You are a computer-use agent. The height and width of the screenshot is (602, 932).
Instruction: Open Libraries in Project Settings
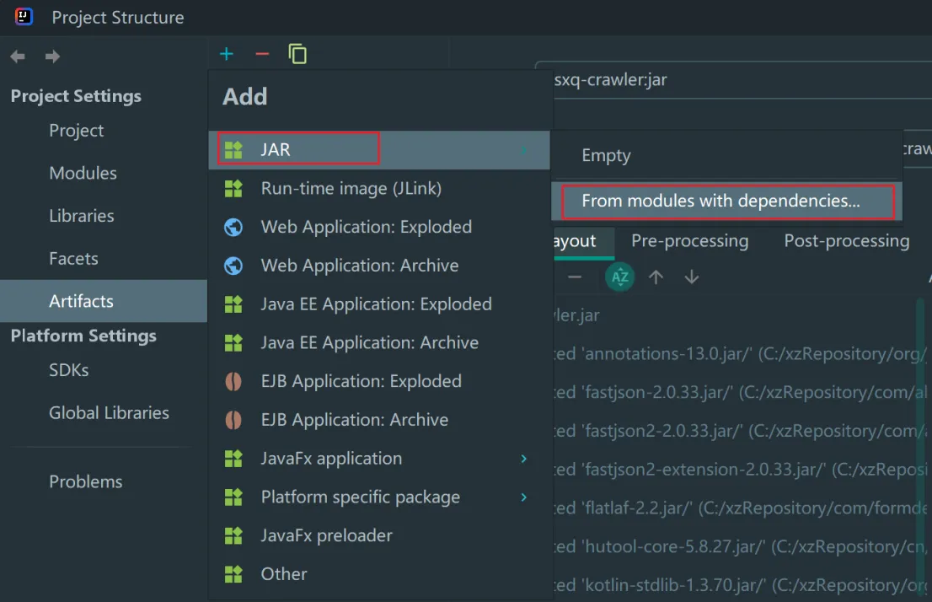click(104, 217)
